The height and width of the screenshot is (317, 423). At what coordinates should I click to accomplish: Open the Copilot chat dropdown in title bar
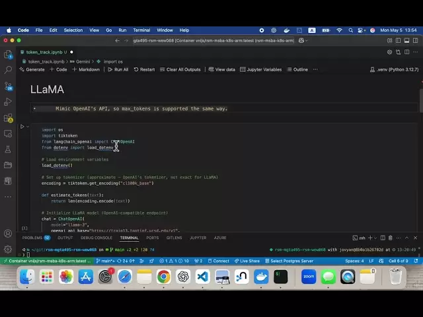[x=303, y=41]
